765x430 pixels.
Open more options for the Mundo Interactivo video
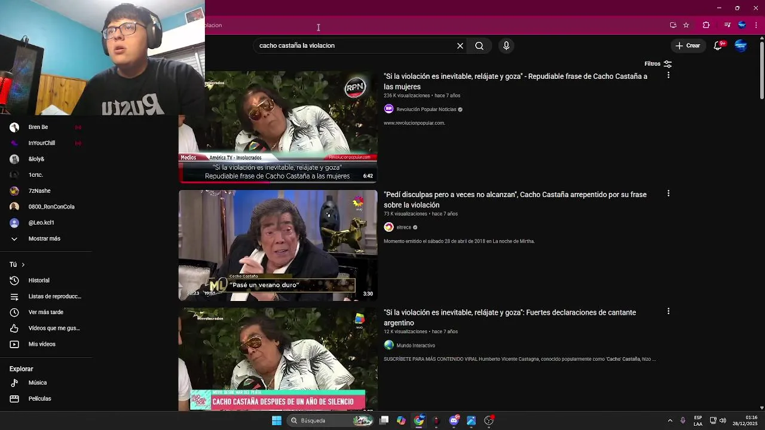coord(668,311)
